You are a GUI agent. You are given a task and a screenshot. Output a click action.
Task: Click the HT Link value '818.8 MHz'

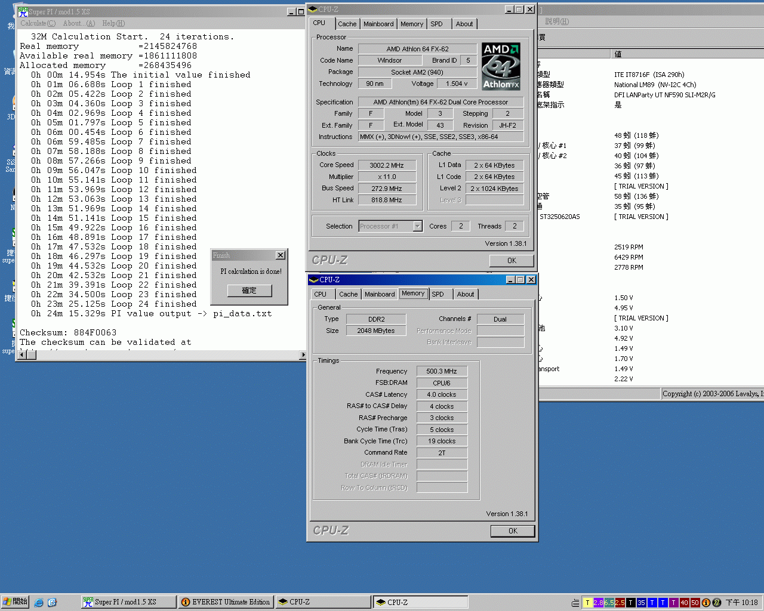(386, 200)
